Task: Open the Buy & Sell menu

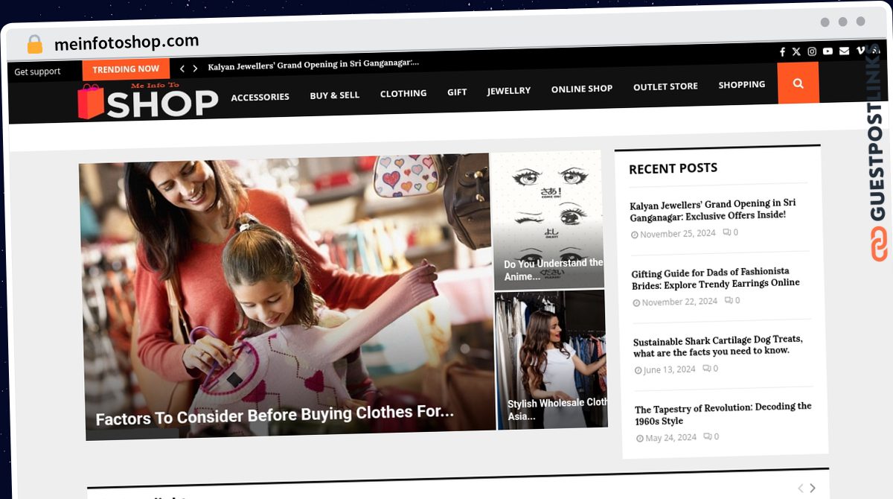Action: coord(334,95)
